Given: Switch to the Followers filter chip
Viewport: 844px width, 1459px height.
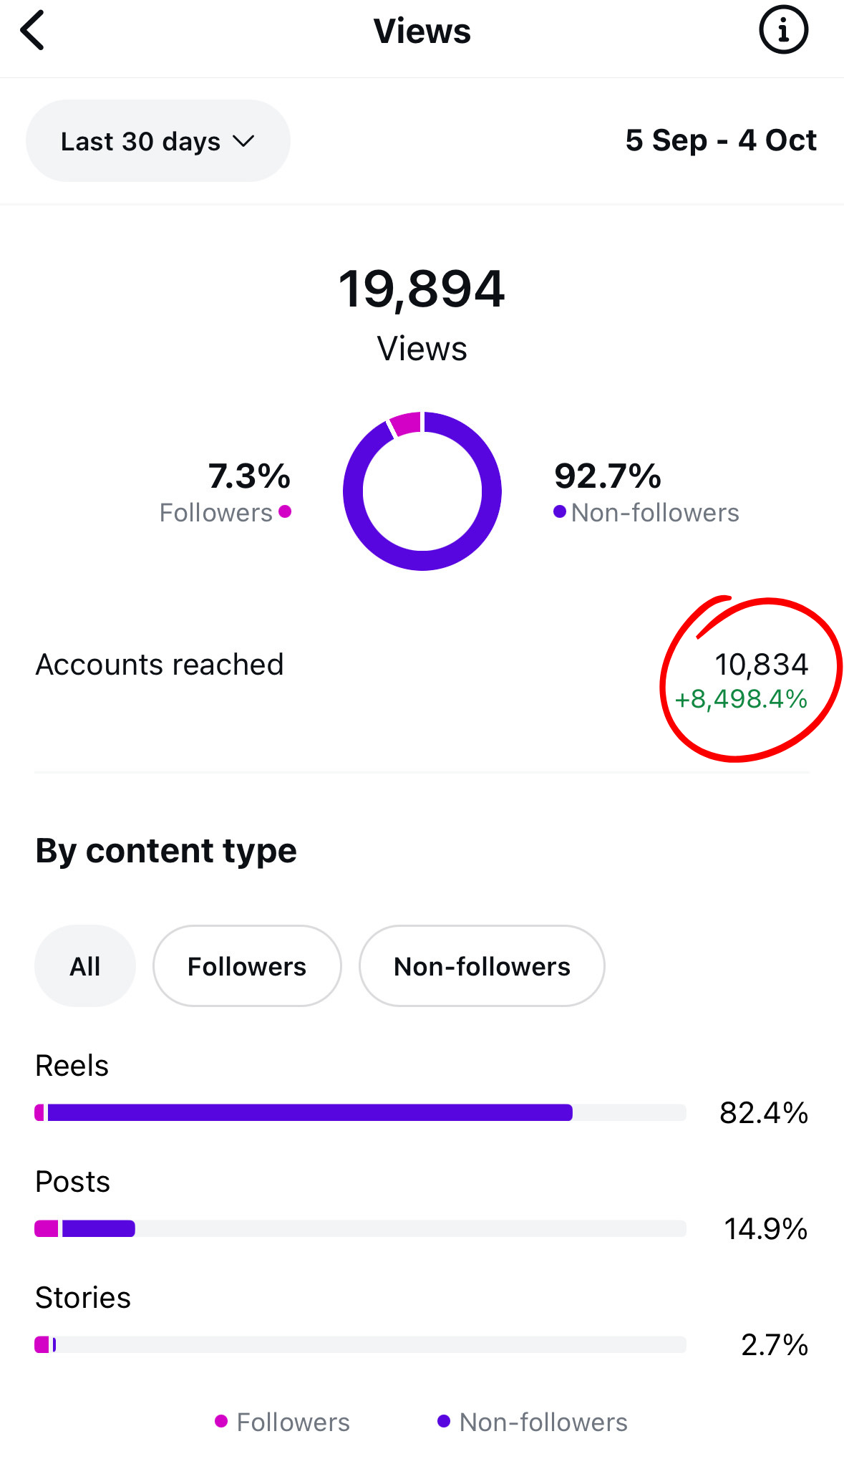Looking at the screenshot, I should point(247,966).
